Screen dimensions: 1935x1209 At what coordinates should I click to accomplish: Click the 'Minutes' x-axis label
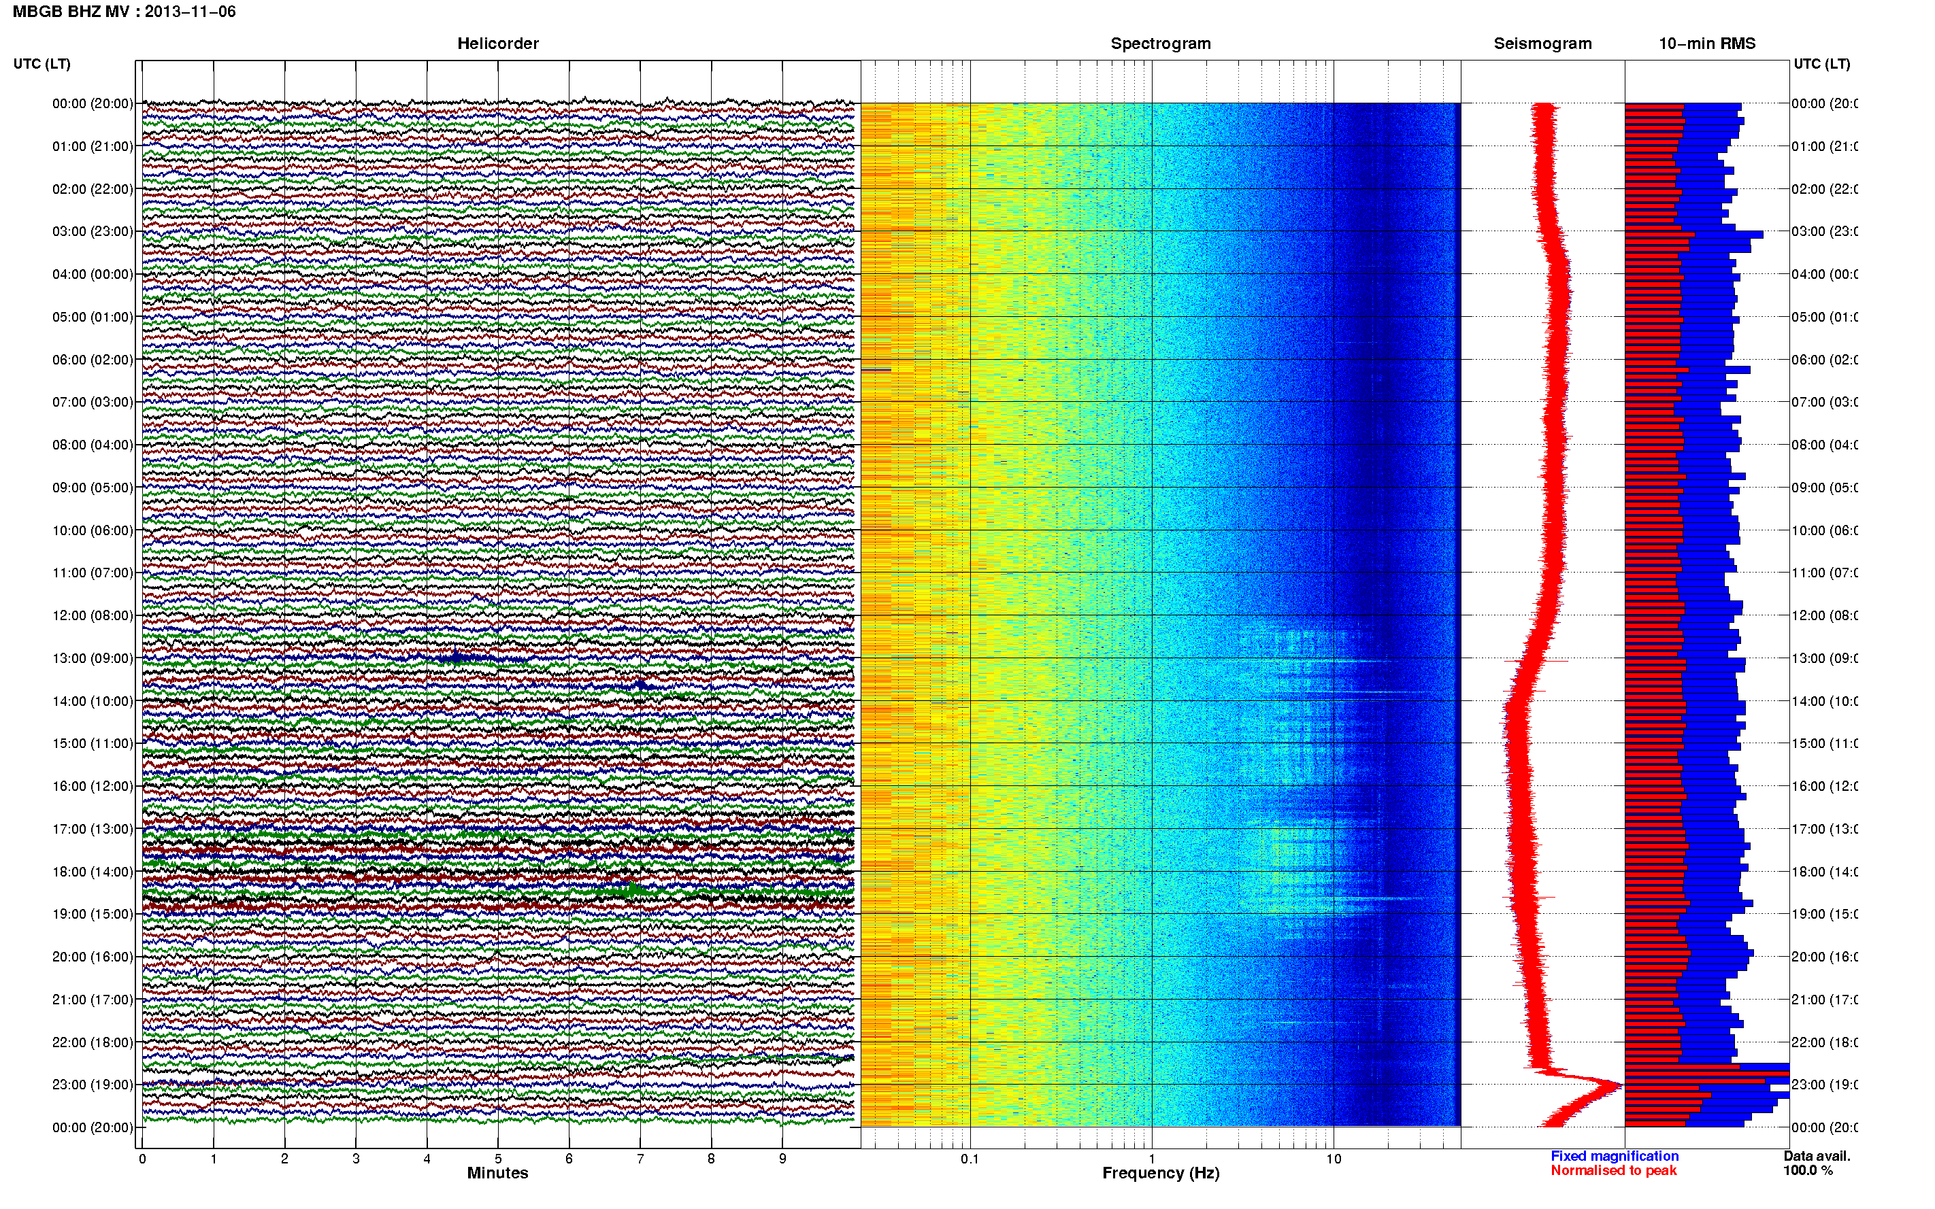[497, 1173]
